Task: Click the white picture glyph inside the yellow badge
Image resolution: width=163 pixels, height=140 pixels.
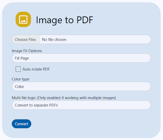Action: tap(23, 20)
